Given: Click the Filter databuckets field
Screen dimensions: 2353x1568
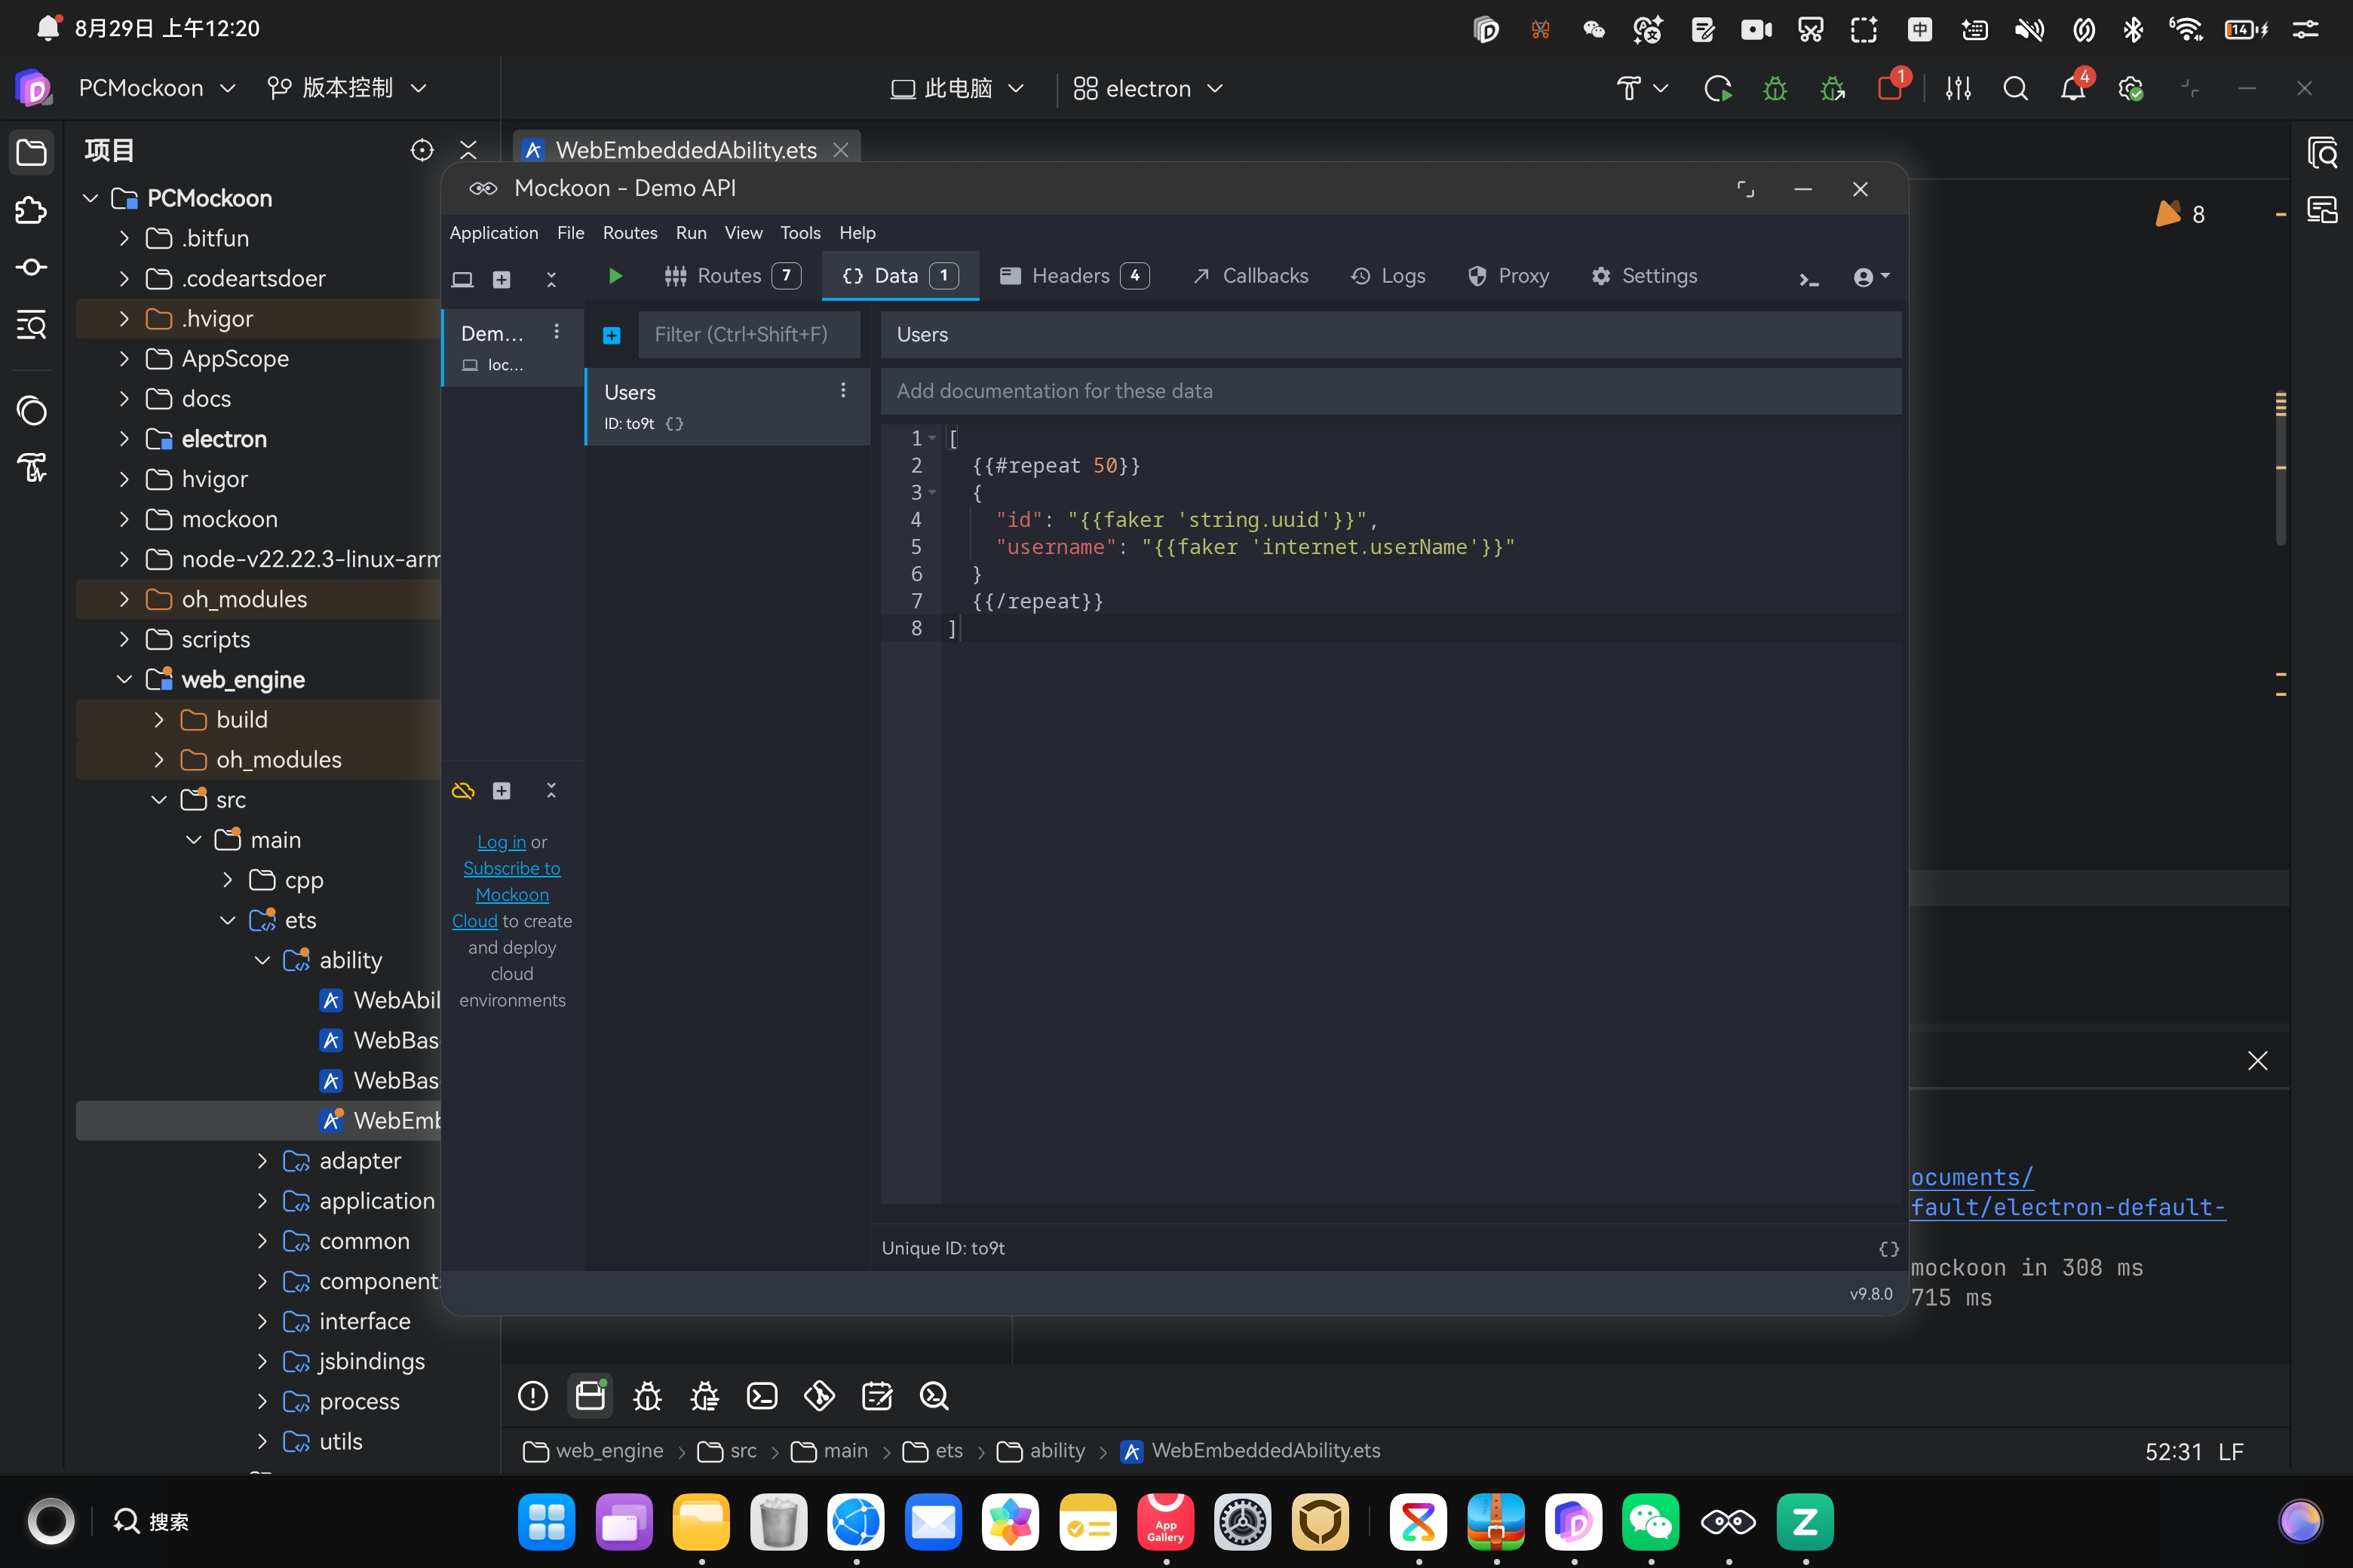Looking at the screenshot, I should [750, 335].
